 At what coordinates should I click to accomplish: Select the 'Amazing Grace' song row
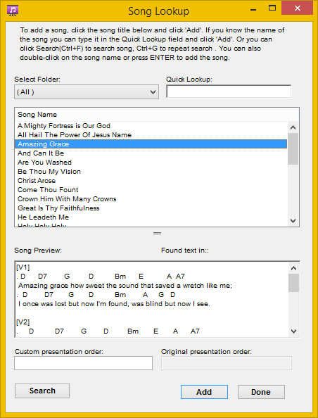tap(151, 144)
